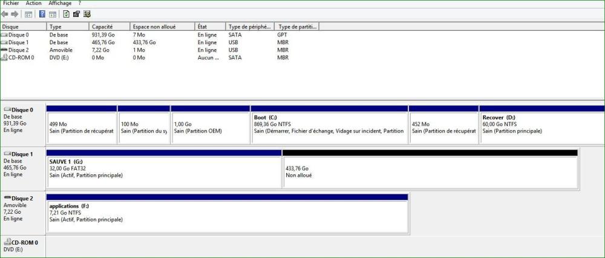The image size is (605, 258).
Task: Toggle the console tree pane icon
Action: click(x=28, y=14)
